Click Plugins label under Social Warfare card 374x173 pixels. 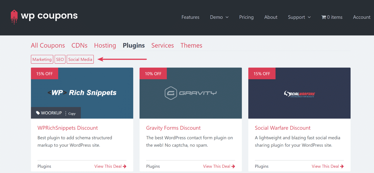[x=262, y=166]
